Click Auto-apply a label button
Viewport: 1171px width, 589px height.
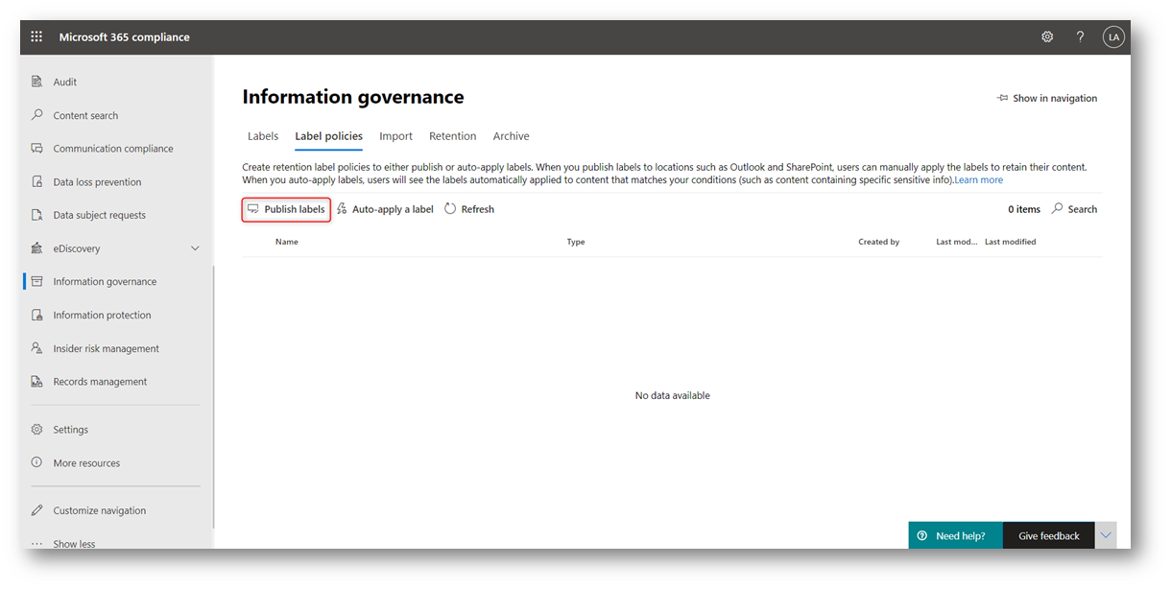click(385, 209)
